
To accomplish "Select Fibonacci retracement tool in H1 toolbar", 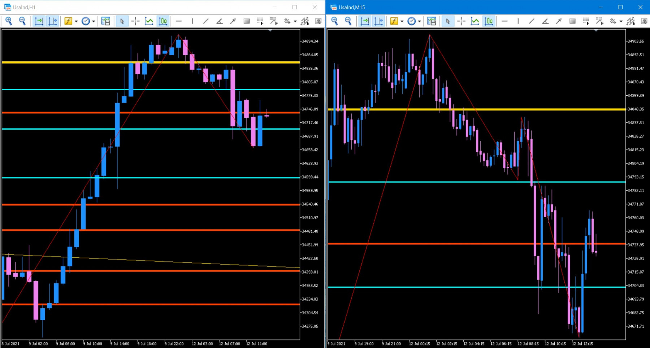I will pos(260,21).
